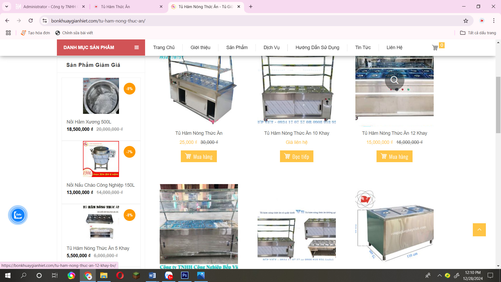Open Tin Tức menu item

tap(363, 48)
